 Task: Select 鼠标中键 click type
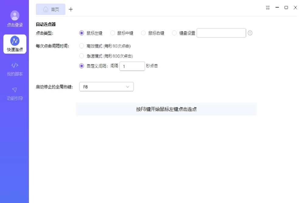coord(112,33)
